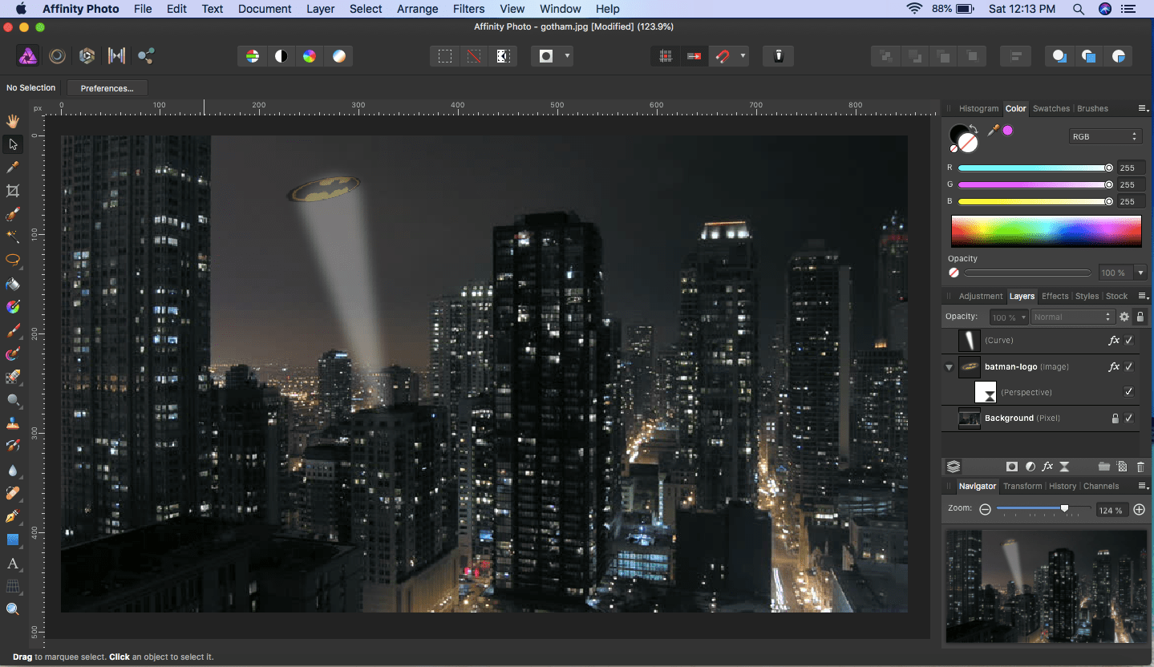This screenshot has width=1154, height=667.
Task: Add a mask layer from Layers panel
Action: [1012, 467]
